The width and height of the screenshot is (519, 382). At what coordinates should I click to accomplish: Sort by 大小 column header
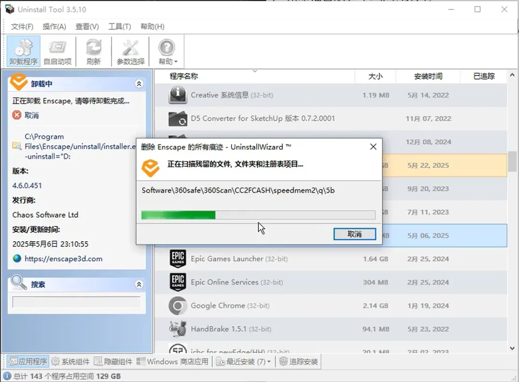[375, 76]
